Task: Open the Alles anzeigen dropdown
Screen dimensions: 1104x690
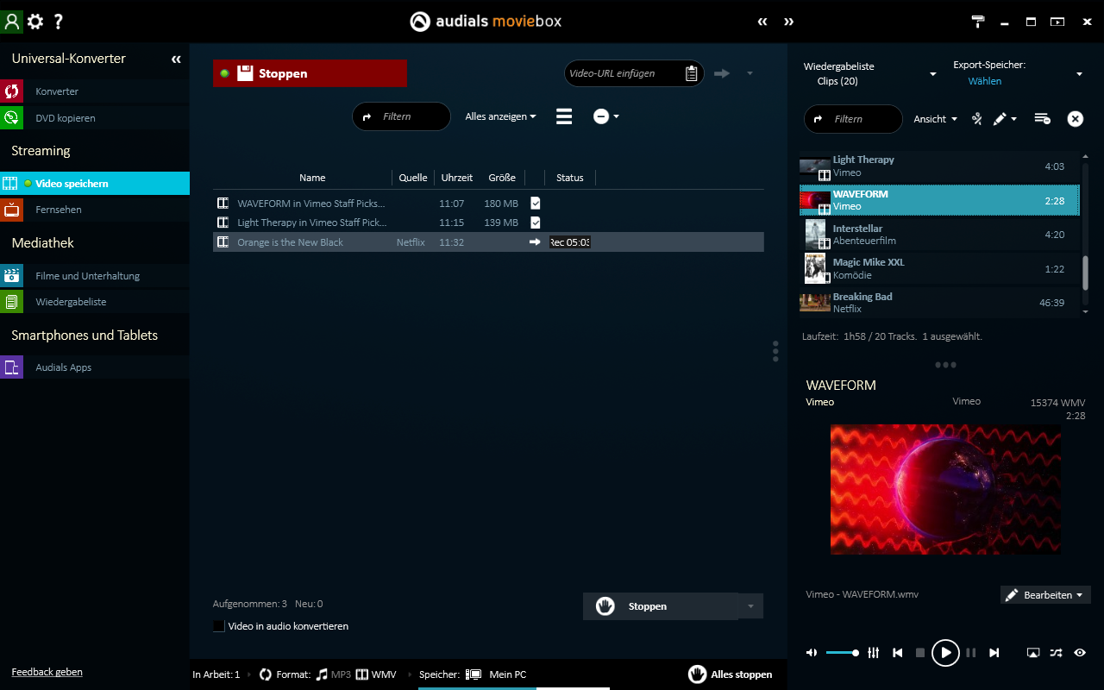Action: coord(500,116)
